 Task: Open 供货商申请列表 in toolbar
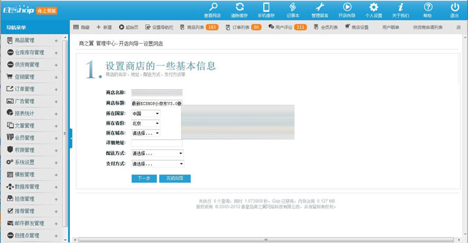[427, 27]
